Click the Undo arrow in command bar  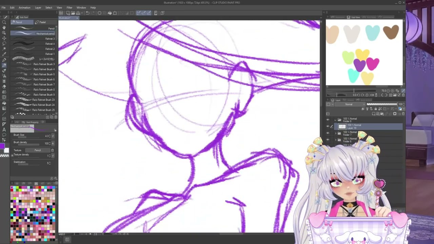coord(87,13)
